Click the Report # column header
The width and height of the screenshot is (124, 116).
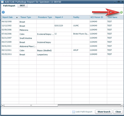click(63, 17)
